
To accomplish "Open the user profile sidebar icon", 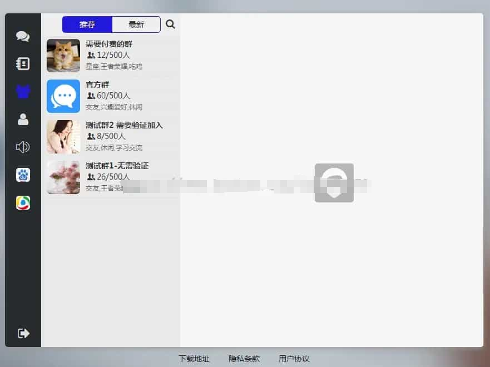I will (23, 120).
